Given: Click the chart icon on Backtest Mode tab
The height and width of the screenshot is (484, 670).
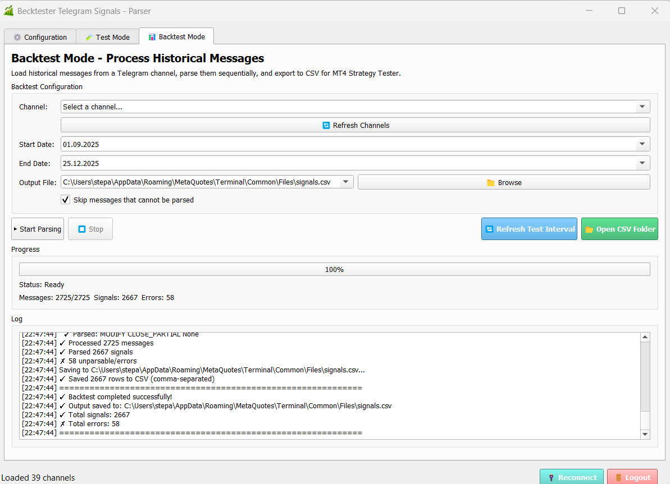Looking at the screenshot, I should tap(152, 37).
